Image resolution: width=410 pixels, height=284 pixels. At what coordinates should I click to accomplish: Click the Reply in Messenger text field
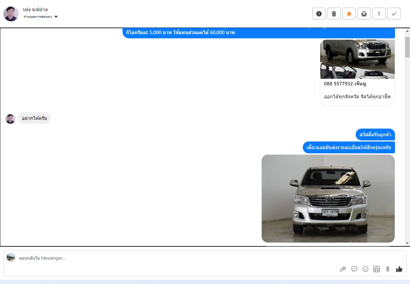coord(174,258)
